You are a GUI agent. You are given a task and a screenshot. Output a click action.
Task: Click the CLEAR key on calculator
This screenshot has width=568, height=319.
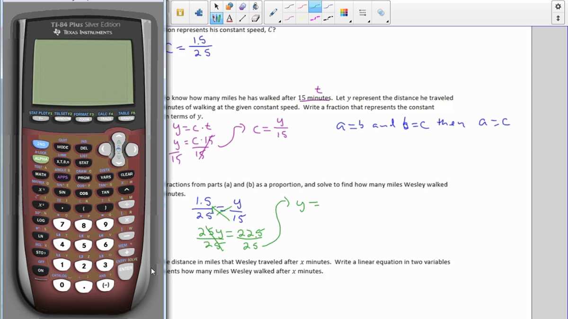(126, 174)
